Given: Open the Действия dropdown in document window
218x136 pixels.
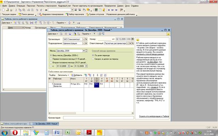Looking at the screenshot, I should coord(53,34).
